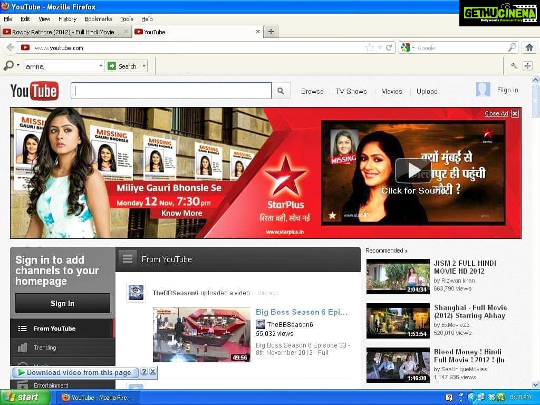
Task: Click the Google search input field
Action: tap(461, 48)
